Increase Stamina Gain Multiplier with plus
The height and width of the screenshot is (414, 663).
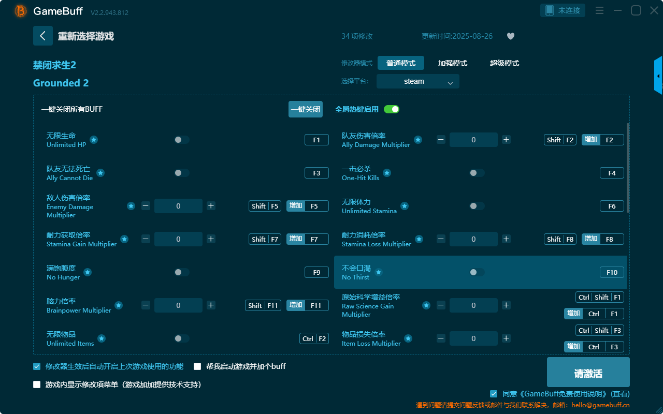coord(211,239)
